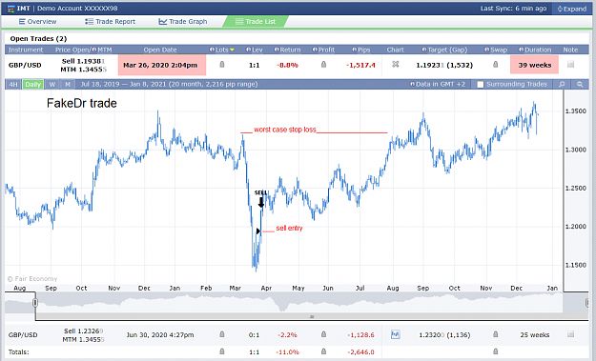Open the Trade Graph tab
The width and height of the screenshot is (596, 361).
[183, 22]
